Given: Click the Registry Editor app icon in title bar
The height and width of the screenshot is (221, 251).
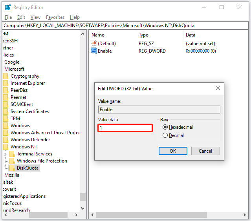Looking at the screenshot, I should 8,7.
